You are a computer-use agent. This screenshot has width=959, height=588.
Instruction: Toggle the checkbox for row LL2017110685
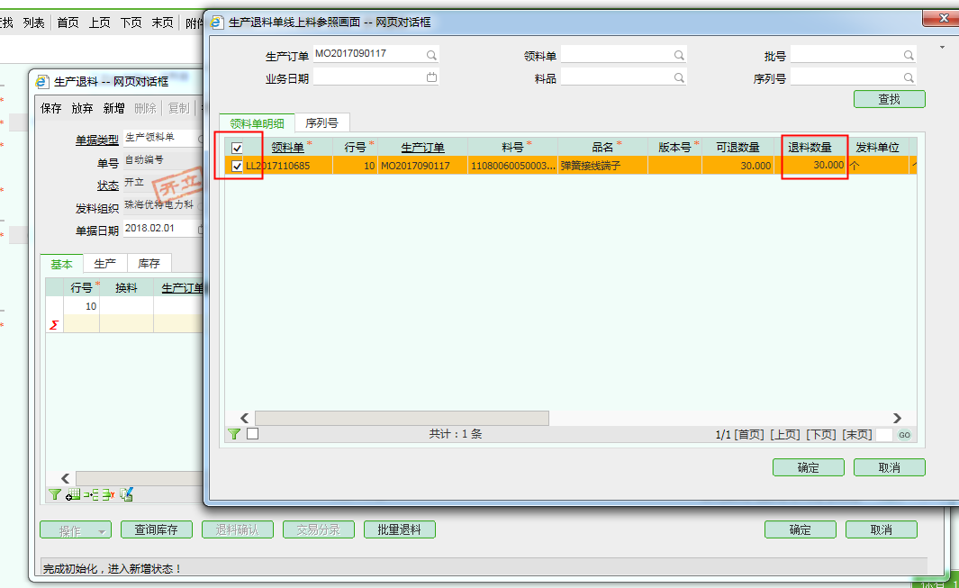tap(237, 166)
